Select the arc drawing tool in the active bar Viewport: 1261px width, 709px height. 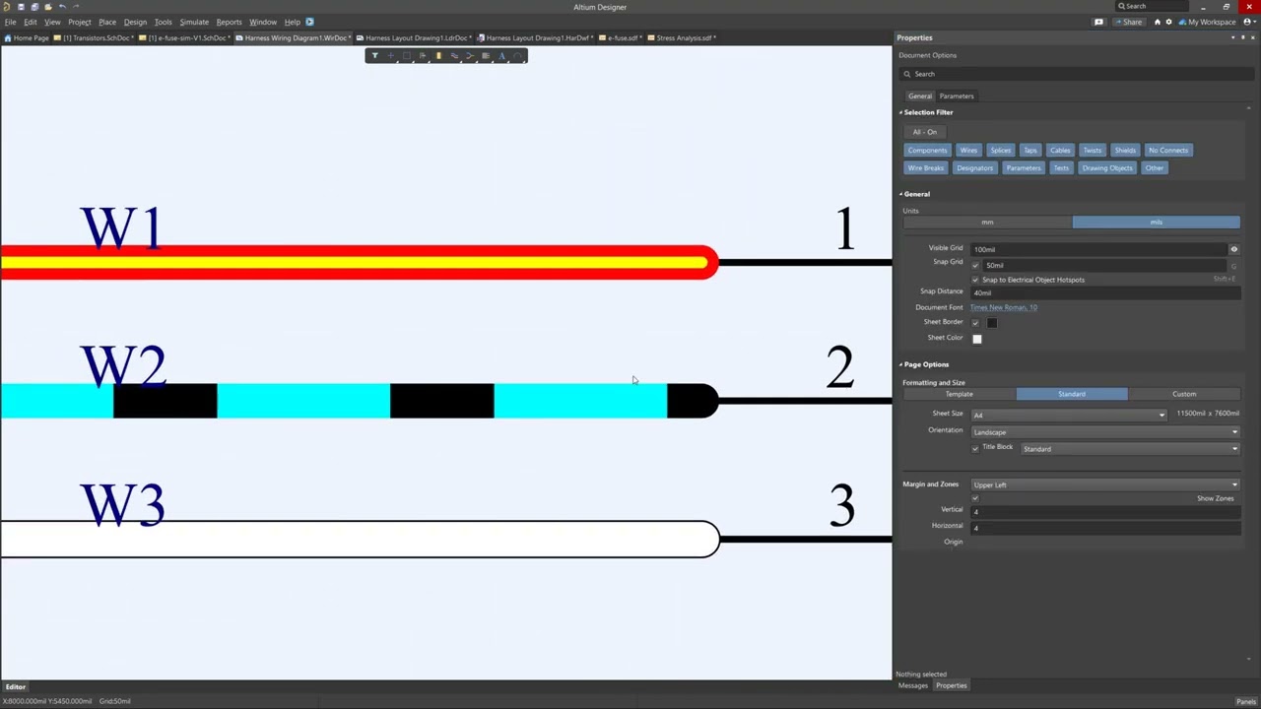[x=517, y=56]
